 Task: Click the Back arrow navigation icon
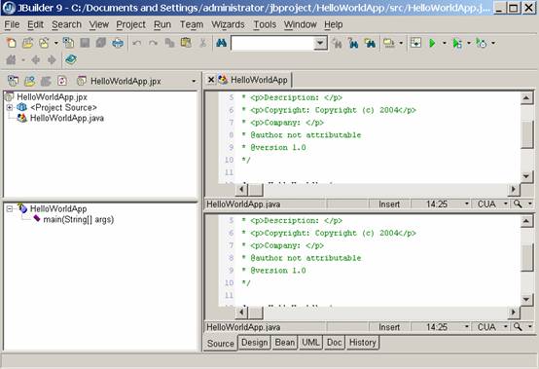point(35,59)
